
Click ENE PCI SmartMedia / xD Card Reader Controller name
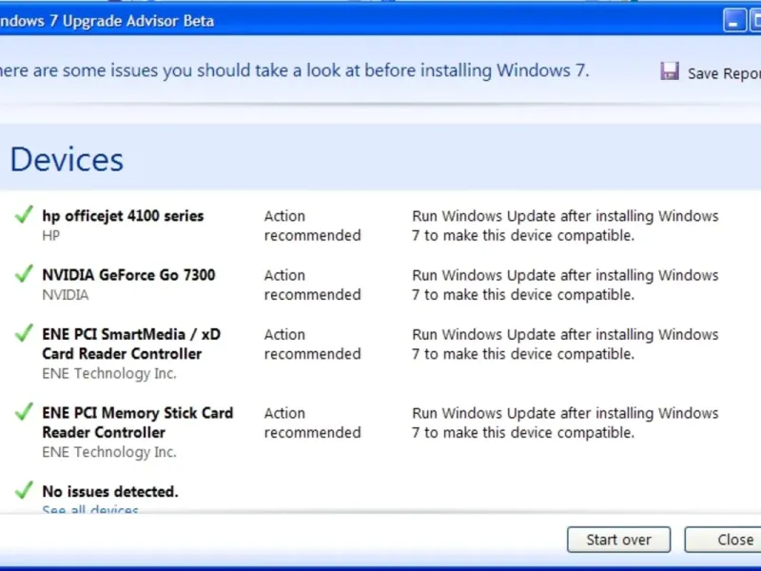click(131, 344)
